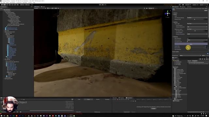The width and height of the screenshot is (209, 117).
Task: Open the Working Unit dropdown
Action: (197, 40)
